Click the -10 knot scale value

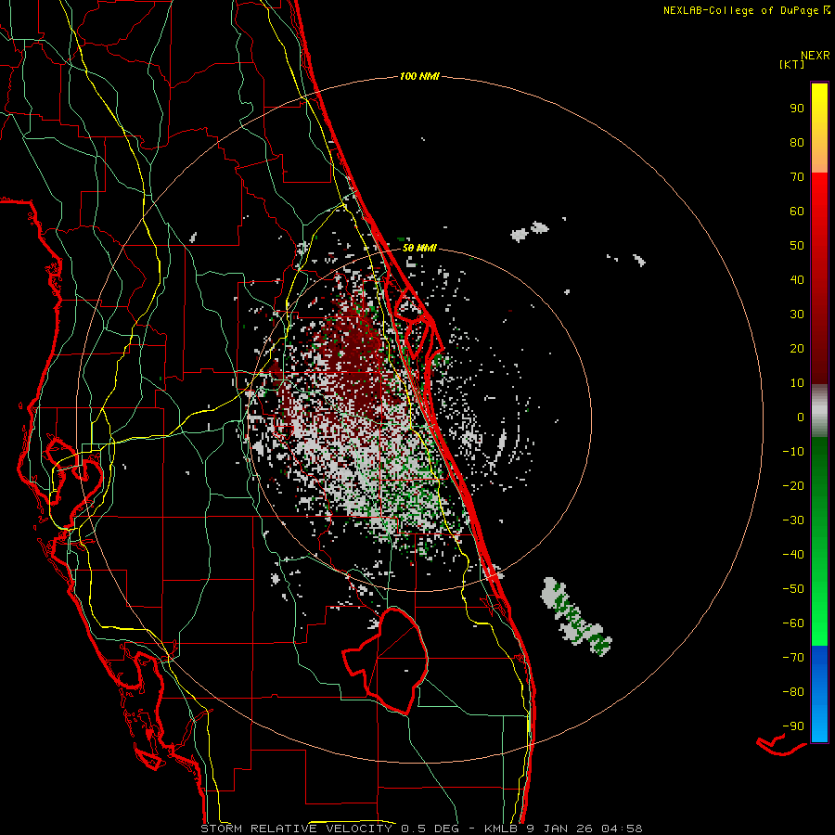pos(793,452)
